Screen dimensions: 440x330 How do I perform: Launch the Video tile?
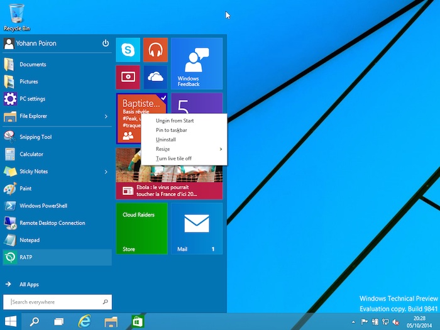point(128,77)
